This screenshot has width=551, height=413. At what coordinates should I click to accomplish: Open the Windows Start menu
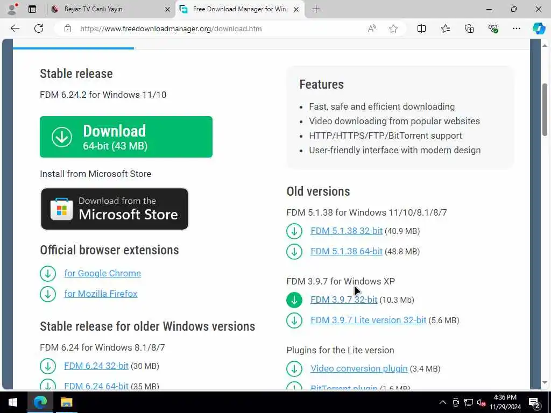point(13,402)
